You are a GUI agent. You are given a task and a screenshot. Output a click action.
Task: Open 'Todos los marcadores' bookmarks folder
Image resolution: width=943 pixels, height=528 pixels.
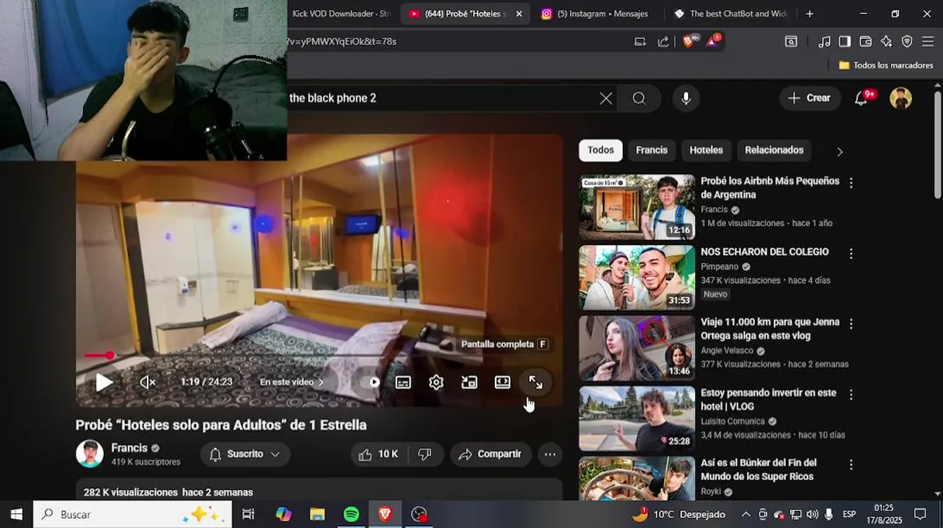point(886,65)
